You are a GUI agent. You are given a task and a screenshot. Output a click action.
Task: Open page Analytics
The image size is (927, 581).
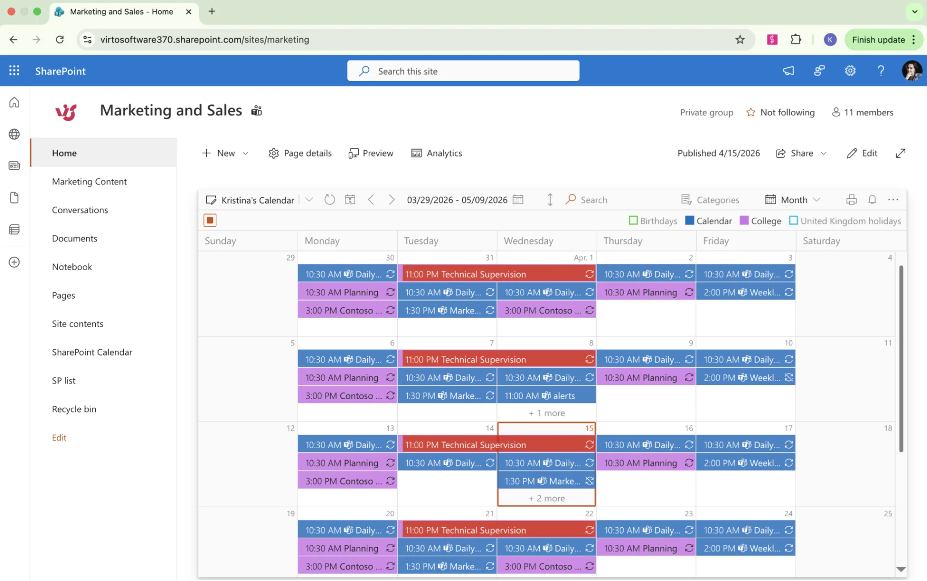(436, 153)
